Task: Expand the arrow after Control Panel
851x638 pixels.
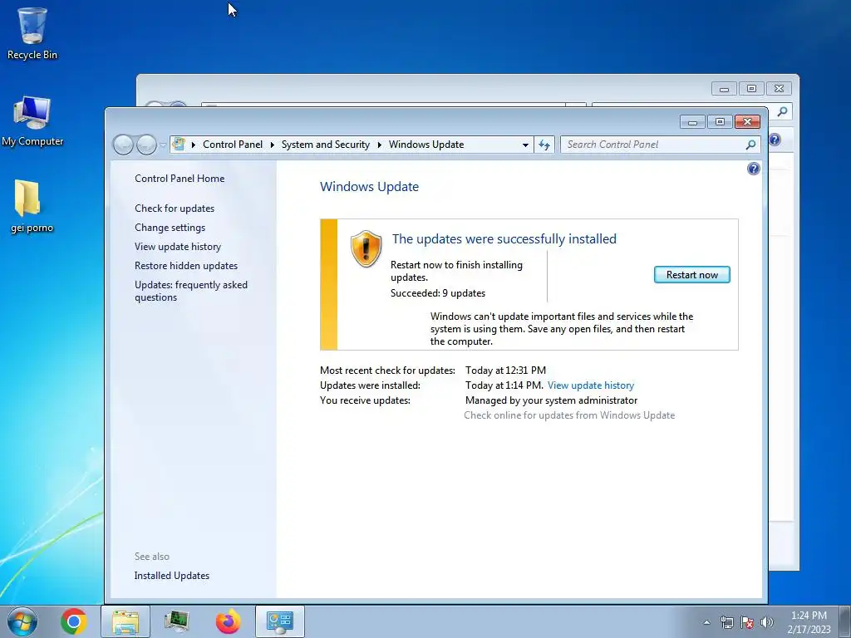Action: click(272, 145)
